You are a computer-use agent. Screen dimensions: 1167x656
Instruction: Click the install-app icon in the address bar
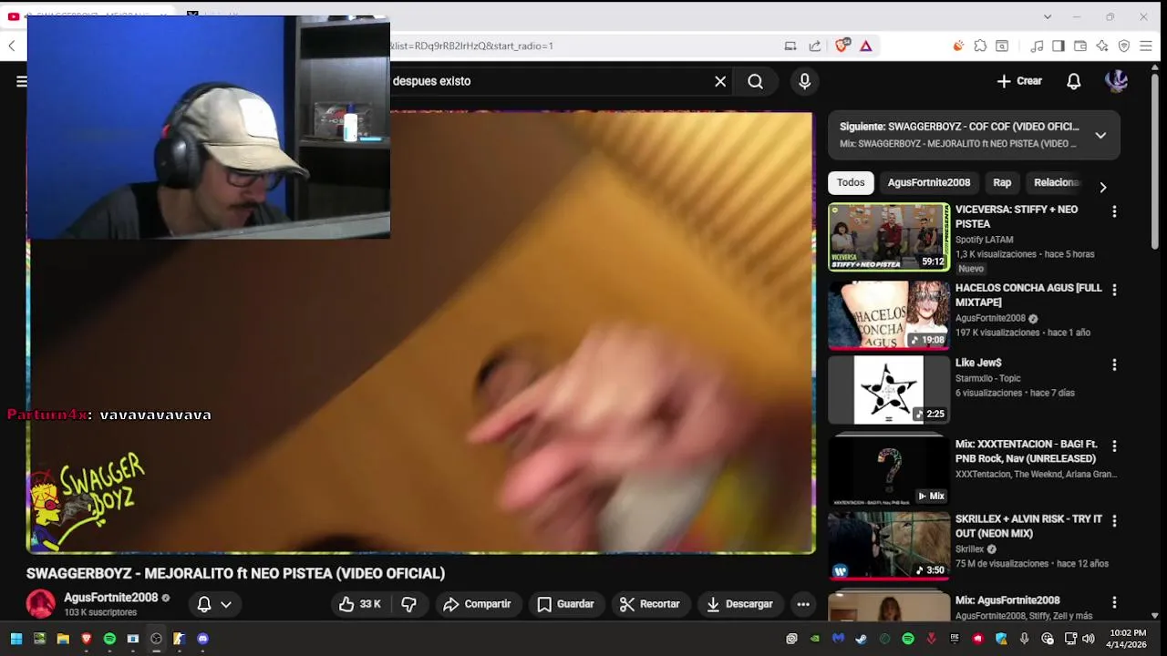(x=790, y=46)
